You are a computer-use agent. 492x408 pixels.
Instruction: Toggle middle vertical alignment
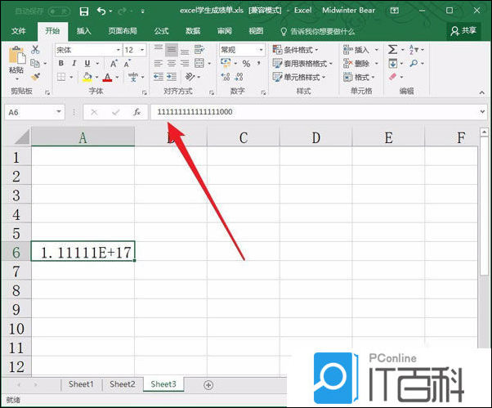point(172,49)
